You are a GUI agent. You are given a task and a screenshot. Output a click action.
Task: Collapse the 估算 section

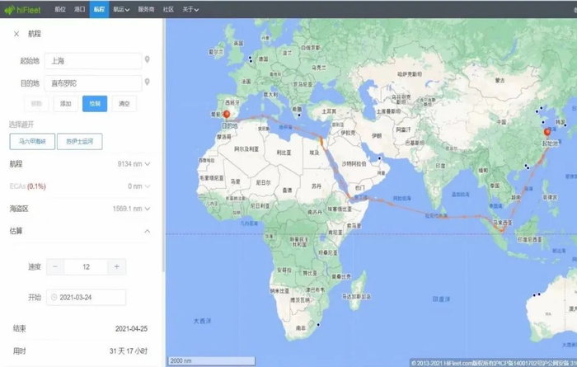coord(148,231)
